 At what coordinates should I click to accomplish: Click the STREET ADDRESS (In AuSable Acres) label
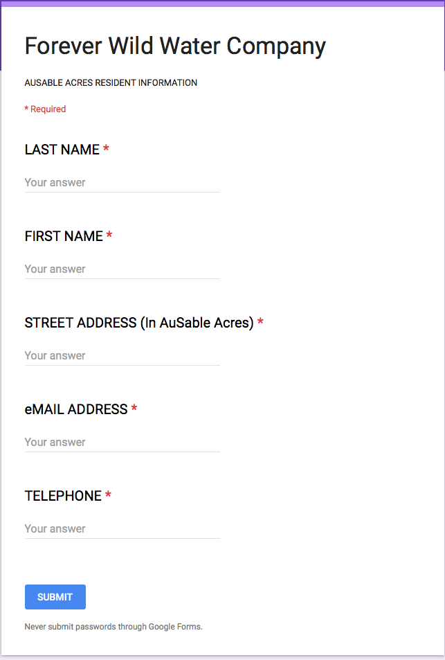coord(139,323)
